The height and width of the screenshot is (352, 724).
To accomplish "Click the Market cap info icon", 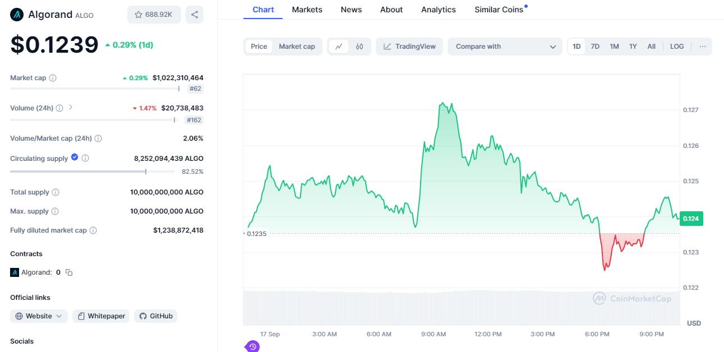I will point(53,78).
